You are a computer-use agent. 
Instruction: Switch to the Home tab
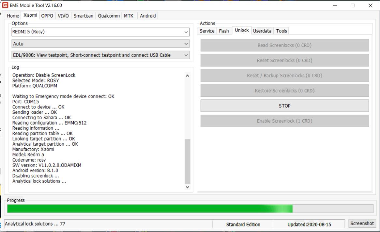pos(13,16)
